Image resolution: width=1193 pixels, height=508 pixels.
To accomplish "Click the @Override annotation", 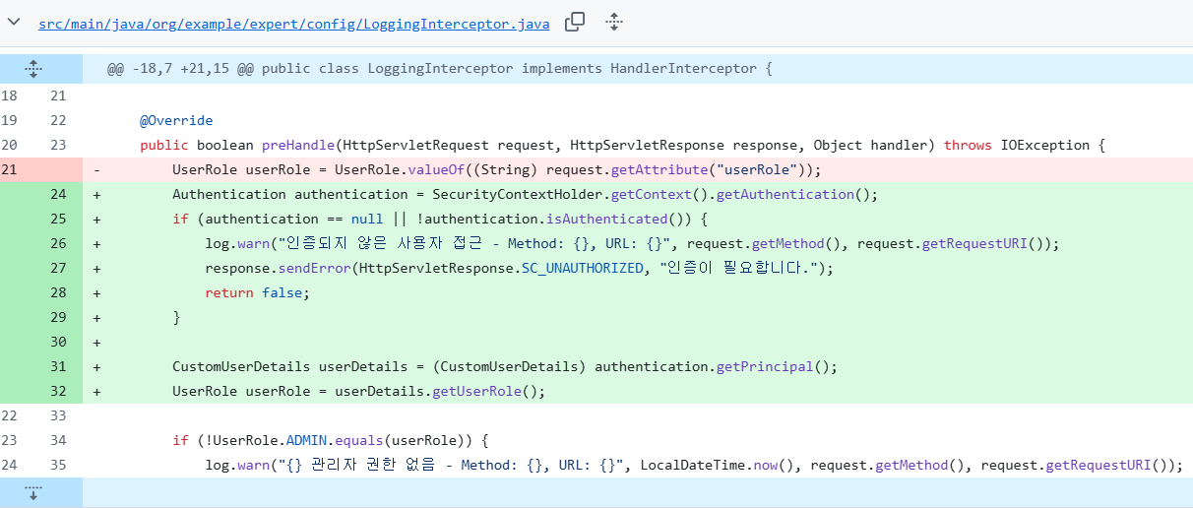I will (176, 120).
